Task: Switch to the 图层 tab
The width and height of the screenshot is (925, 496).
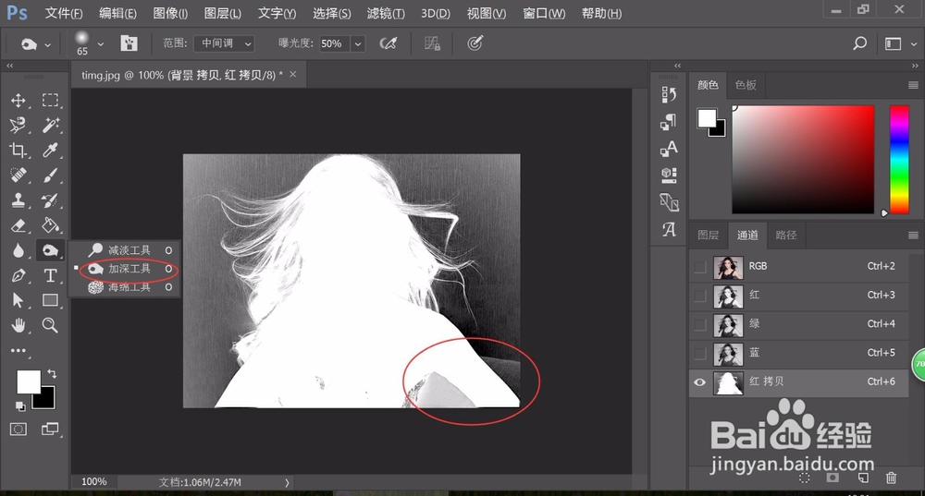Action: click(708, 236)
